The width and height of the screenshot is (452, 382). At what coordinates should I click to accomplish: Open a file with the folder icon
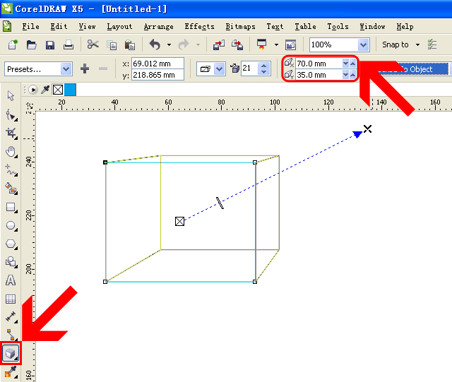31,44
